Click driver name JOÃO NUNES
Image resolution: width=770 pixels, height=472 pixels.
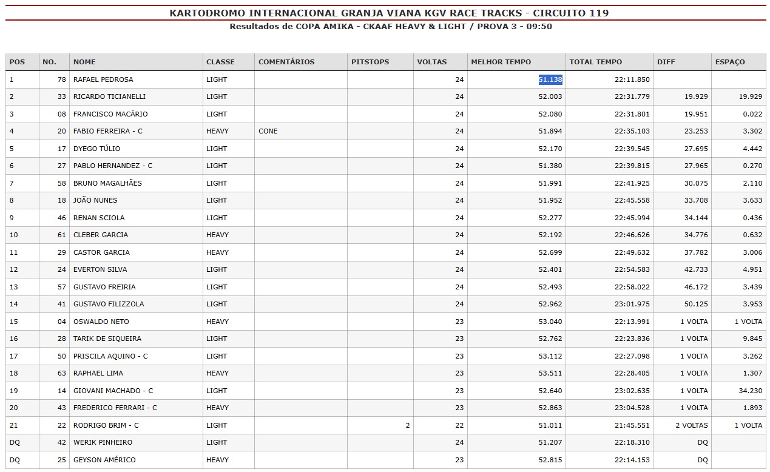coord(95,200)
